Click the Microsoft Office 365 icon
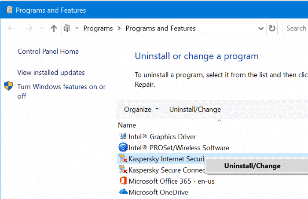The height and width of the screenshot is (199, 308). [123, 181]
